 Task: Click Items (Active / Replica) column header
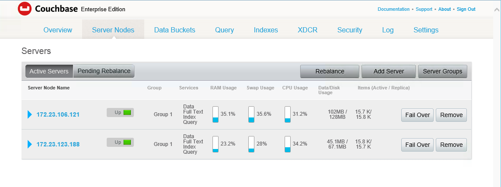click(x=384, y=88)
